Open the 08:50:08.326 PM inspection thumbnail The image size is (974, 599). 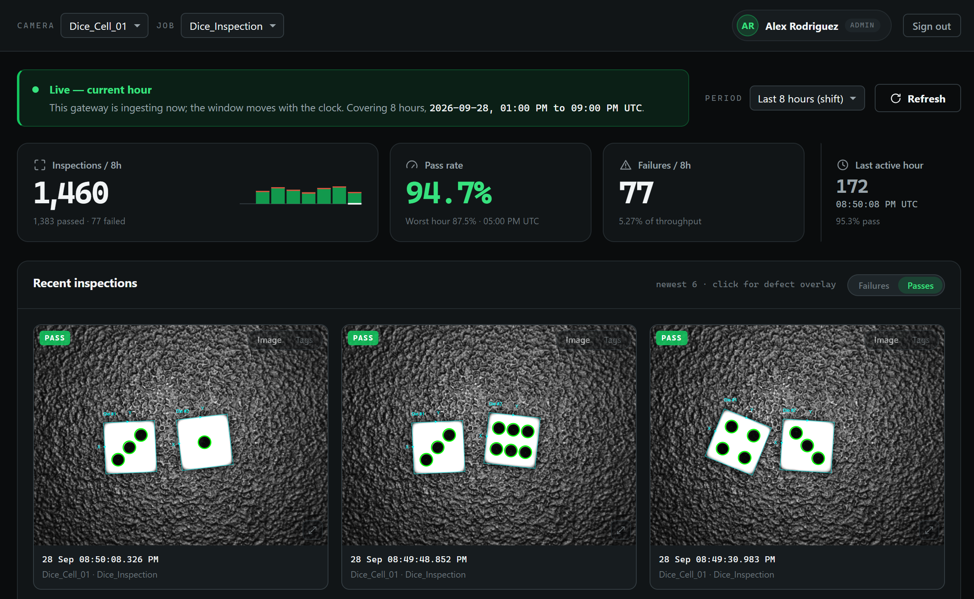(x=181, y=435)
